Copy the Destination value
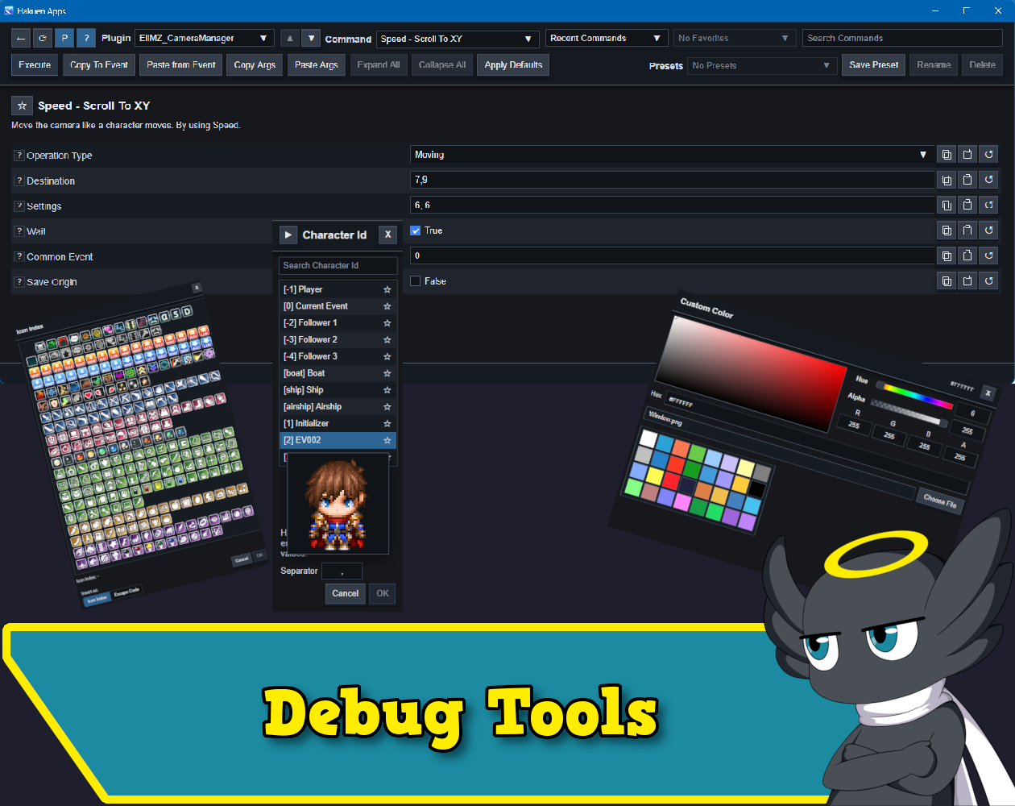Viewport: 1015px width, 806px height. [947, 180]
